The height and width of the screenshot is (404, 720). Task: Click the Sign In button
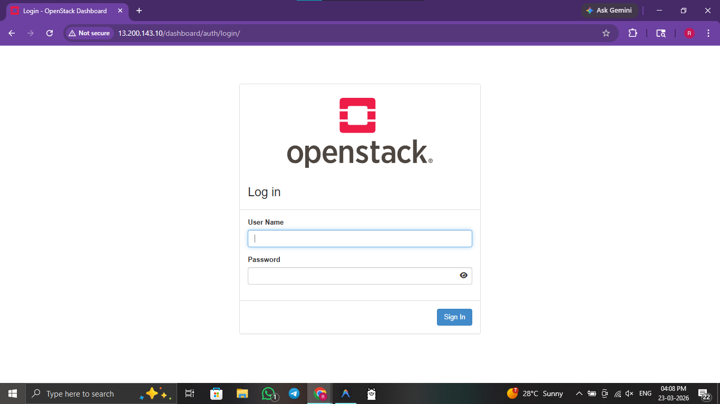pyautogui.click(x=454, y=317)
